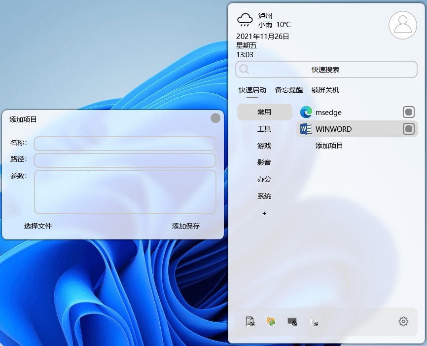This screenshot has width=427, height=346.
Task: Click into the 名称 input field
Action: coord(125,144)
